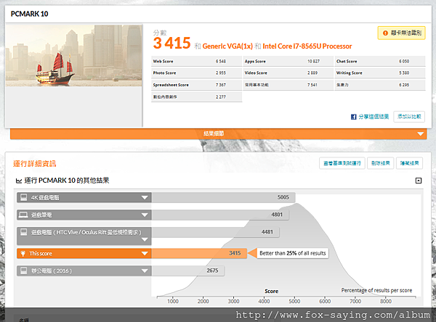The width and height of the screenshot is (436, 322).
Task: Expand the gaming laptop dropdown arrow
Action: 145,215
